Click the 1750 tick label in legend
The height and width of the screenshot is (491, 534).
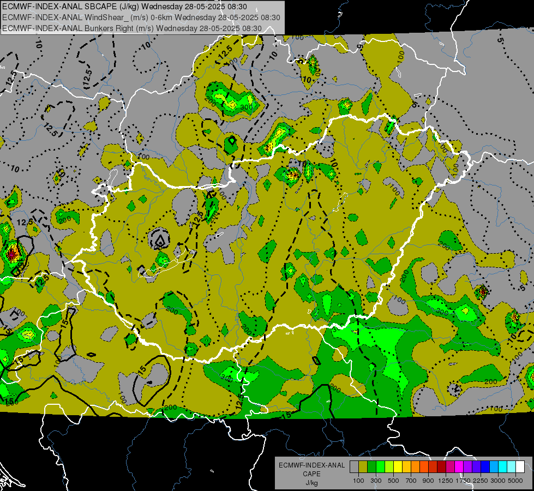tap(463, 481)
